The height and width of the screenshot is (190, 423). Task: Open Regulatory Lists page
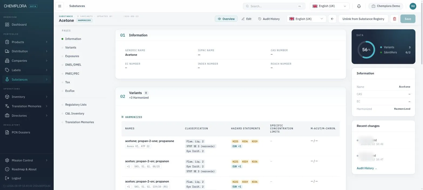point(76,105)
